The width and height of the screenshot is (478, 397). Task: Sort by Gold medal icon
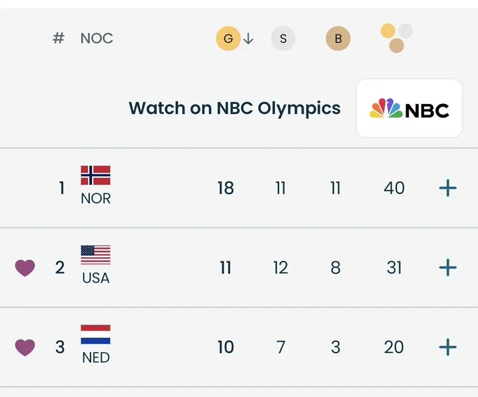(228, 39)
